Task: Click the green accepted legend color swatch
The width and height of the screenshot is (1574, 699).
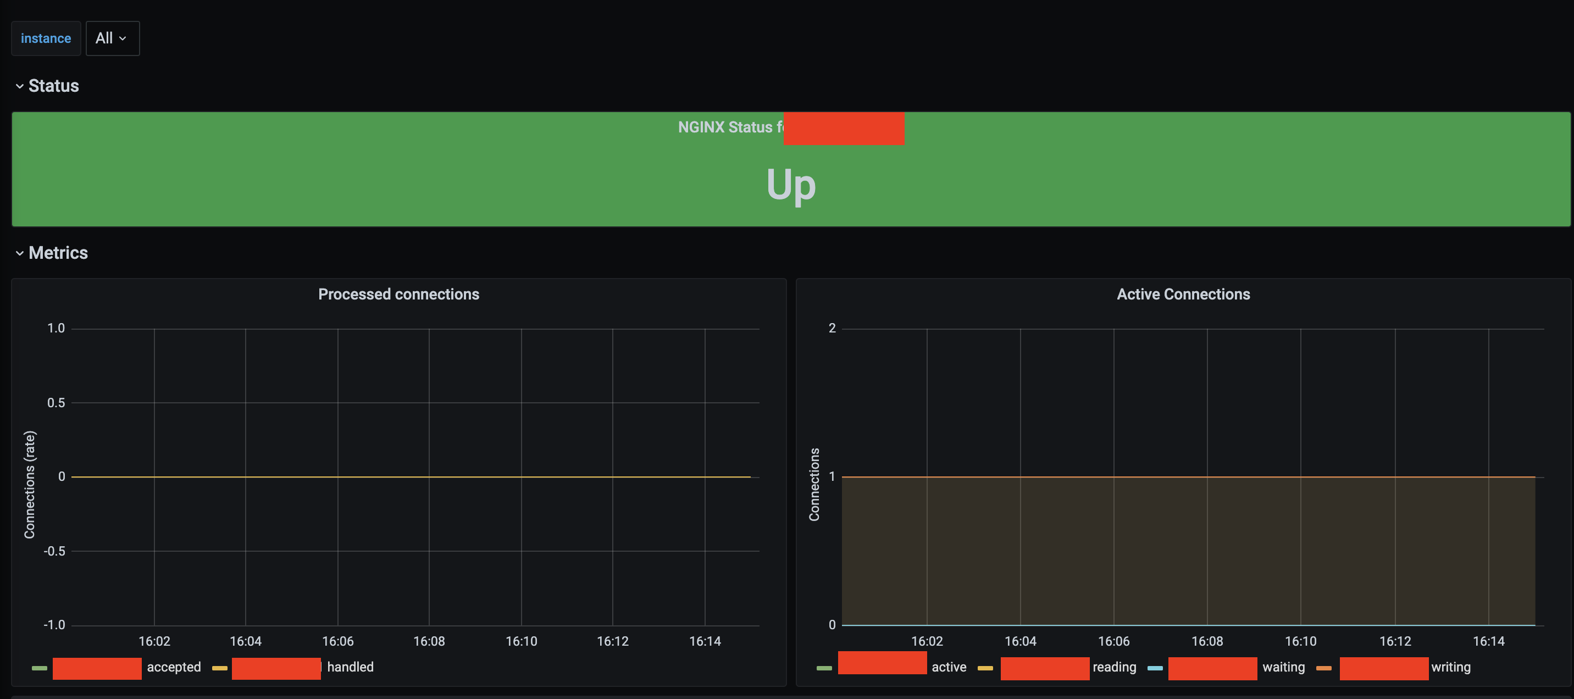Action: pos(40,668)
